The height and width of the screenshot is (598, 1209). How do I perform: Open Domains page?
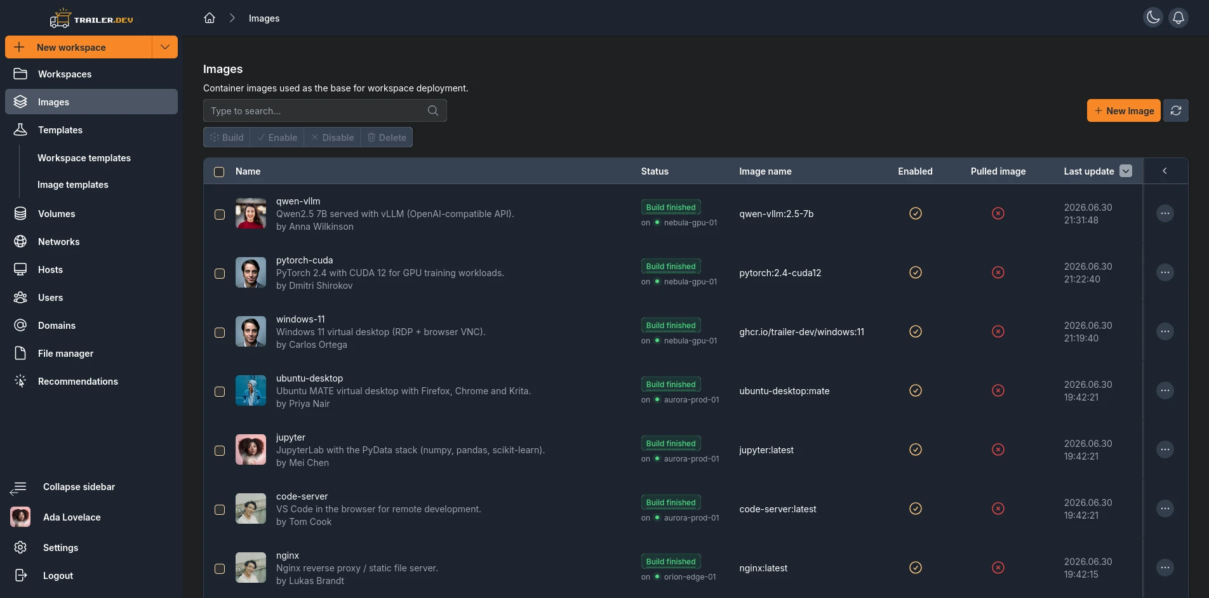point(91,325)
